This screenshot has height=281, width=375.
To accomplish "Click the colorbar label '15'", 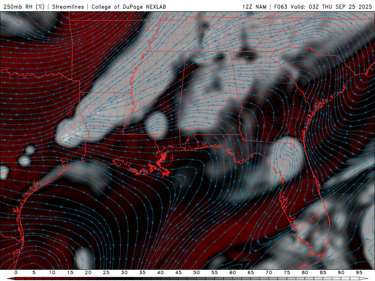I will click(x=70, y=273).
